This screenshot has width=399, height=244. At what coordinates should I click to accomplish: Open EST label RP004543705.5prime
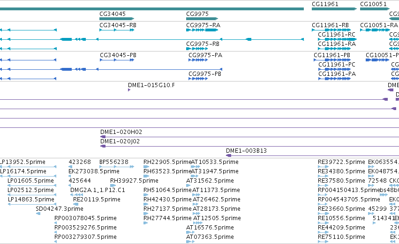point(349,200)
